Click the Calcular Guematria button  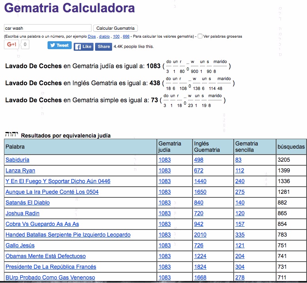(x=115, y=28)
